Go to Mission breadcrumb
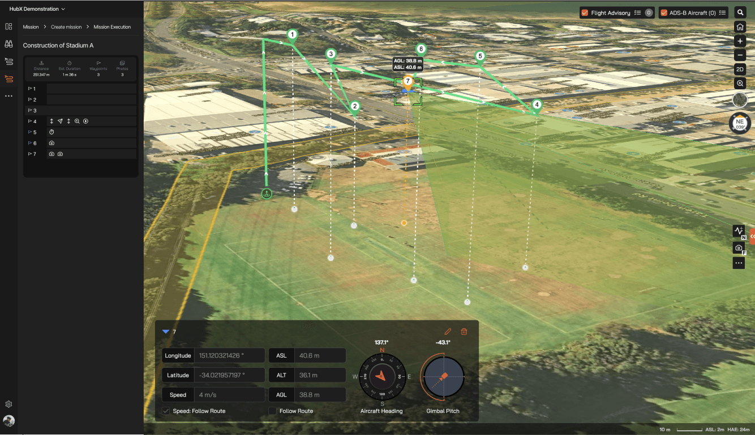 click(31, 27)
